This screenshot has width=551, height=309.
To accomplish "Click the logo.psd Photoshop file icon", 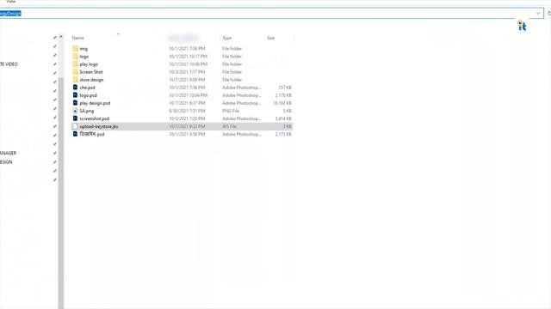I will (75, 95).
